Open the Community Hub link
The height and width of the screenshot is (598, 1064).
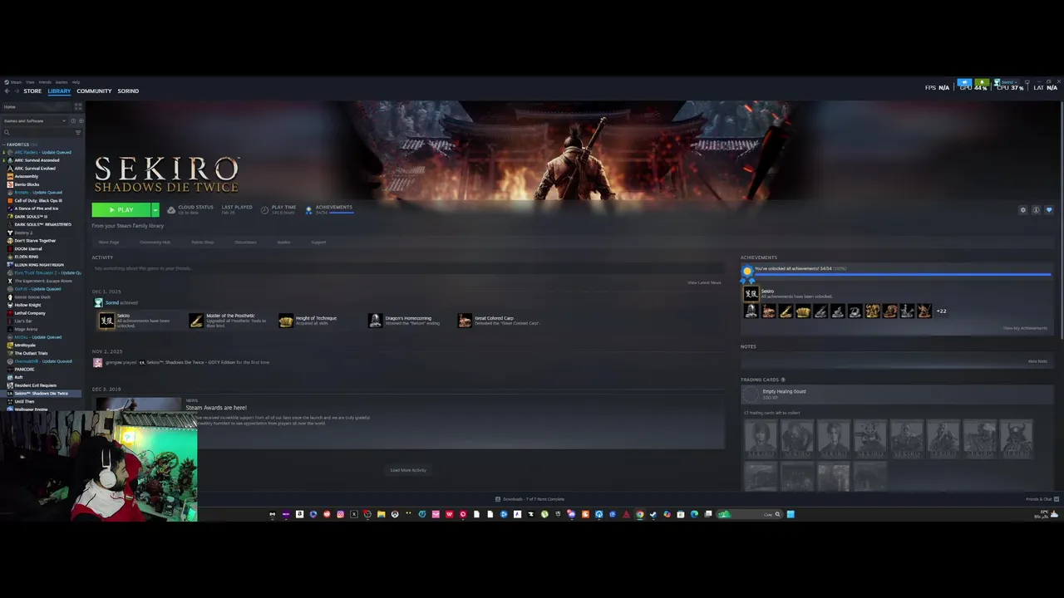pos(155,243)
